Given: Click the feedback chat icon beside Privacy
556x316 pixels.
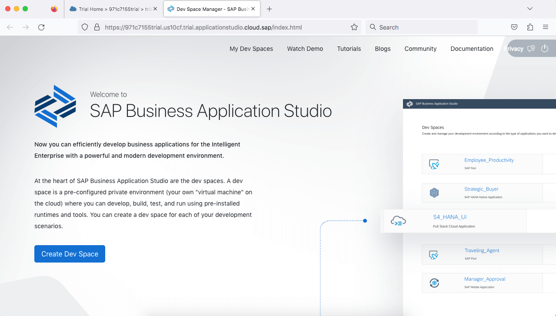Looking at the screenshot, I should click(x=531, y=49).
